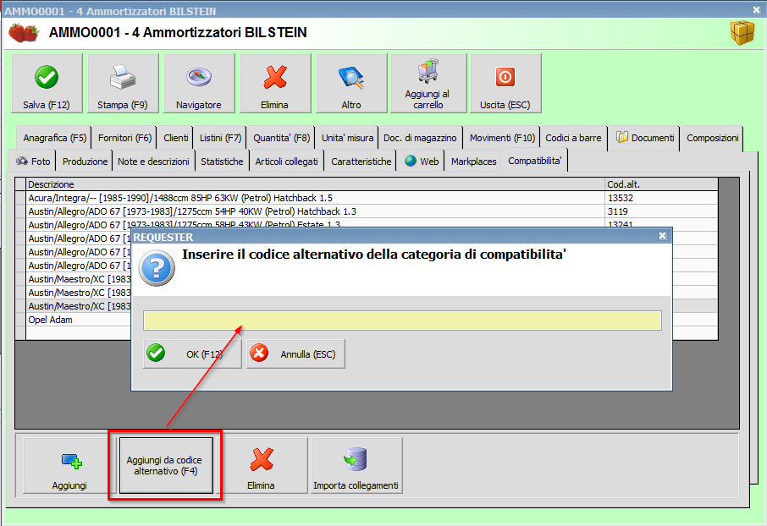The height and width of the screenshot is (526, 767).
Task: Click Annulla (ESC) in the requester
Action: point(295,354)
